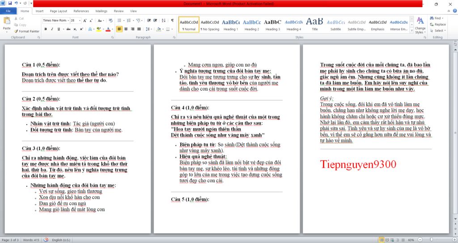Open the Font dialog box launcher
Viewport: 458px width, 243px height.
point(112,38)
